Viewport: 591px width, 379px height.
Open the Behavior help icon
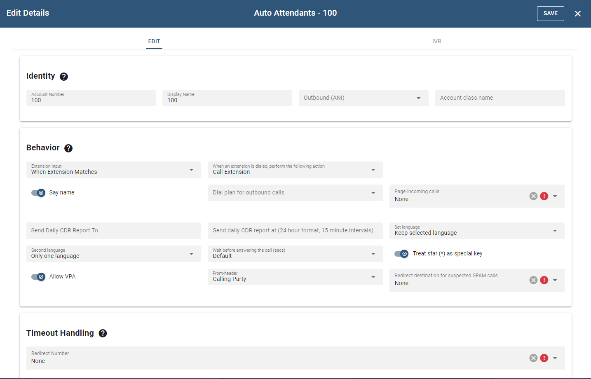click(68, 148)
